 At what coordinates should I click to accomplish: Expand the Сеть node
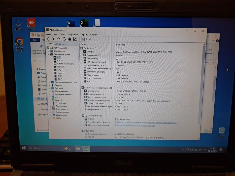[x=50, y=97]
